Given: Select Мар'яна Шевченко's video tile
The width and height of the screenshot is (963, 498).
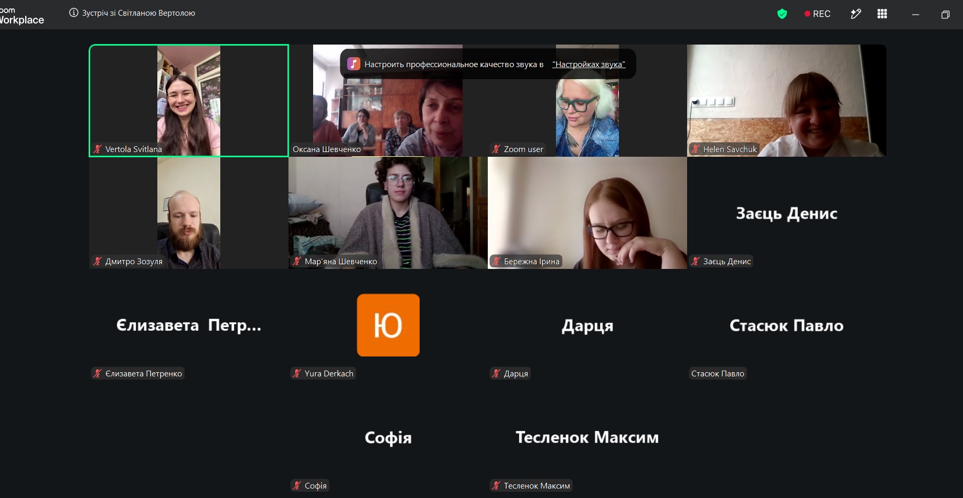Looking at the screenshot, I should coord(388,213).
